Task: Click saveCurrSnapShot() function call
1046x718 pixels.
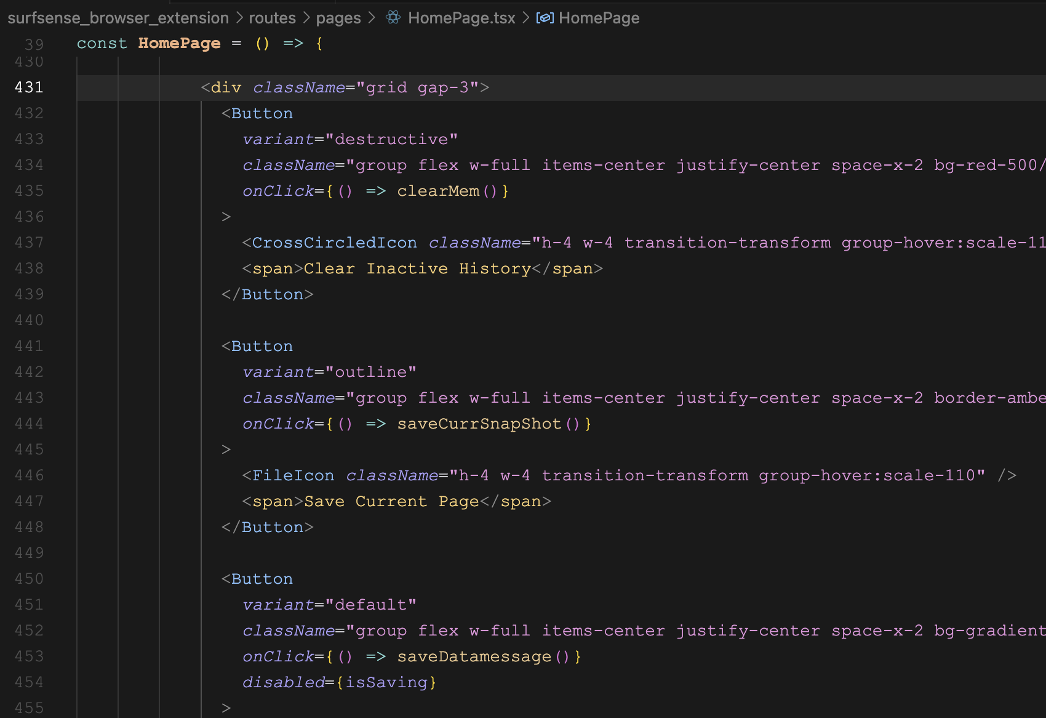Action: tap(489, 424)
